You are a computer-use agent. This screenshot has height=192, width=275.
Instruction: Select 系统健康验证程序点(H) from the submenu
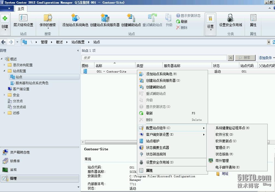click(237, 128)
